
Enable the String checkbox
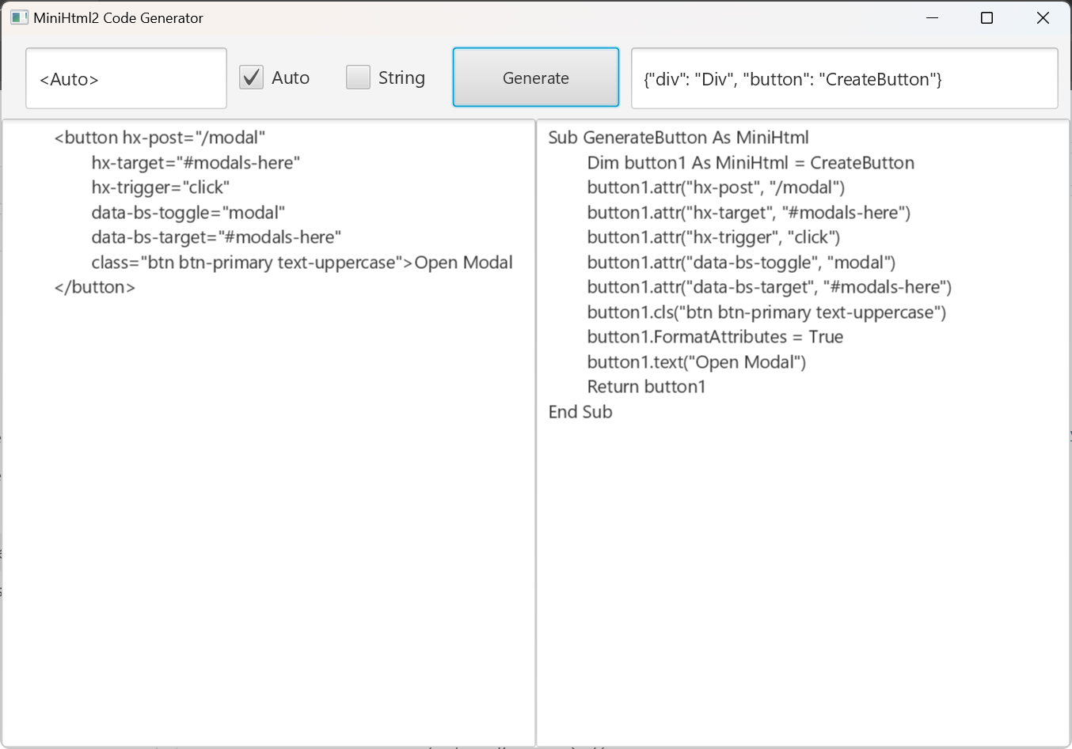click(359, 78)
